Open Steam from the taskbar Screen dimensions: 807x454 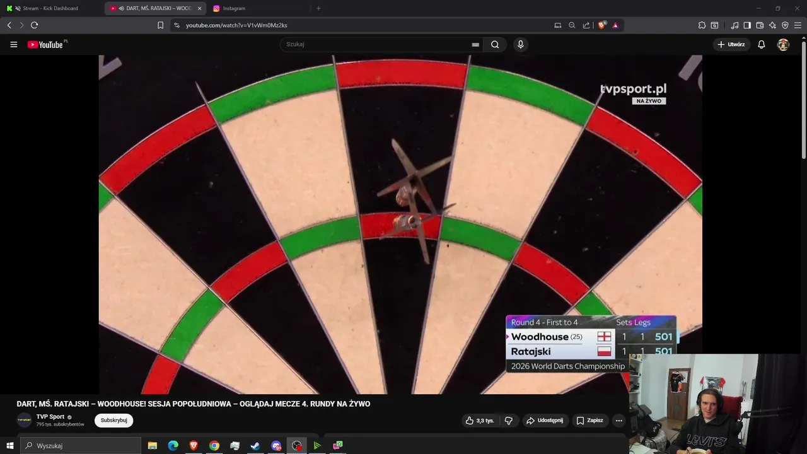(255, 446)
